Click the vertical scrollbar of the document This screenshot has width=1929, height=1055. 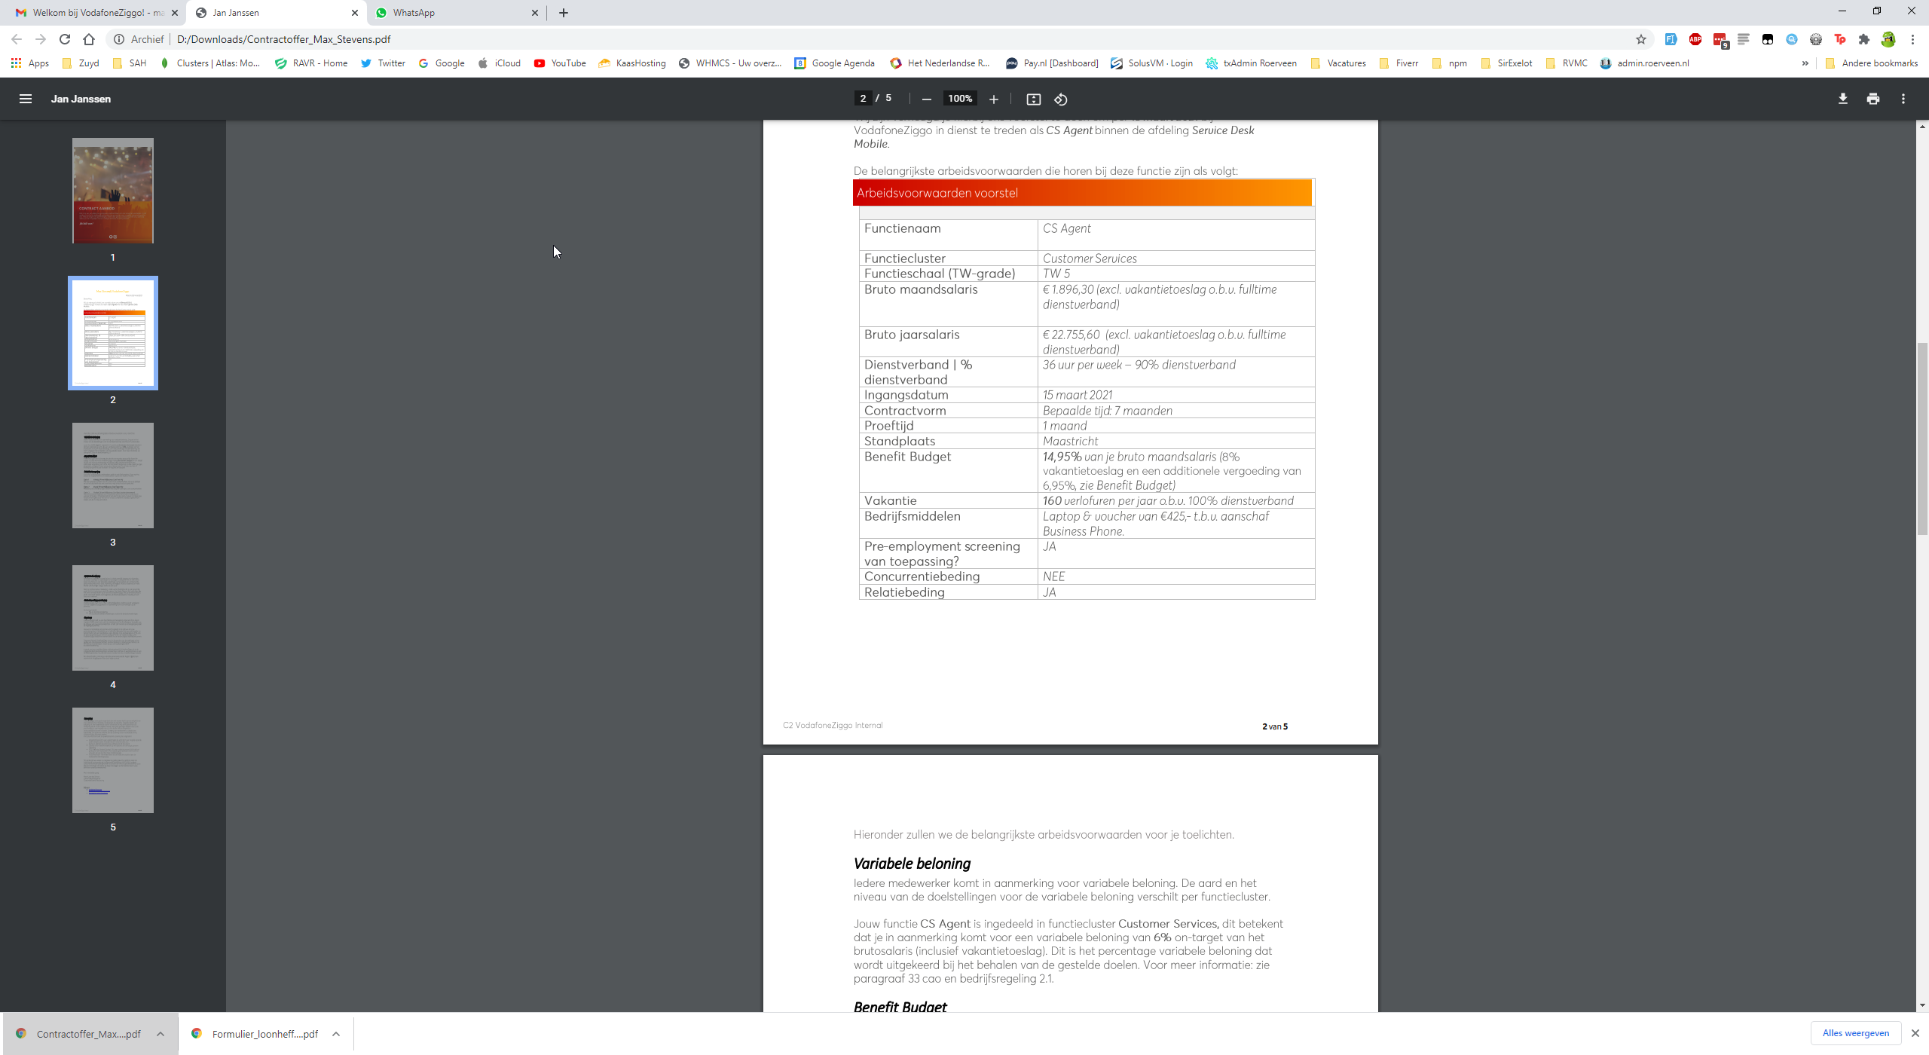click(1922, 439)
